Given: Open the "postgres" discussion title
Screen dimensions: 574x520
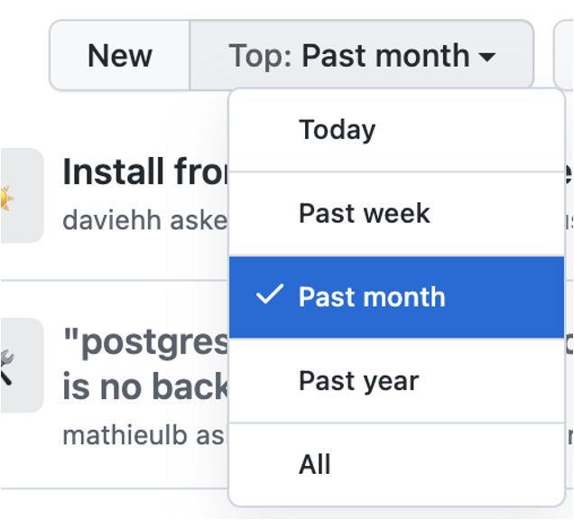Looking at the screenshot, I should (x=145, y=343).
